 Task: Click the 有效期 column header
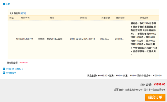(83, 18)
